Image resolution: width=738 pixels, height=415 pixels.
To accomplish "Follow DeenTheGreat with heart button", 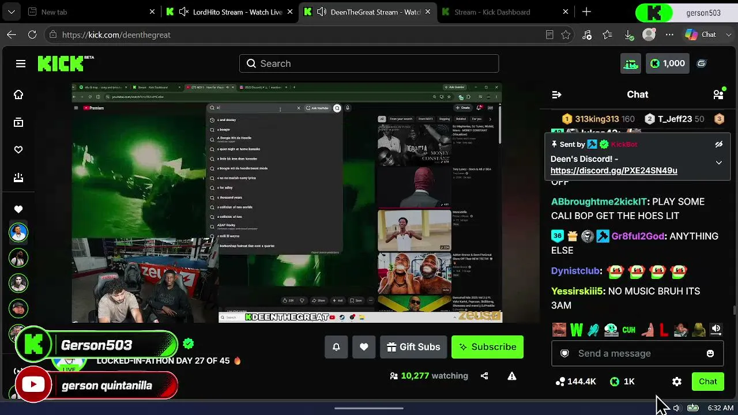I will [x=364, y=347].
